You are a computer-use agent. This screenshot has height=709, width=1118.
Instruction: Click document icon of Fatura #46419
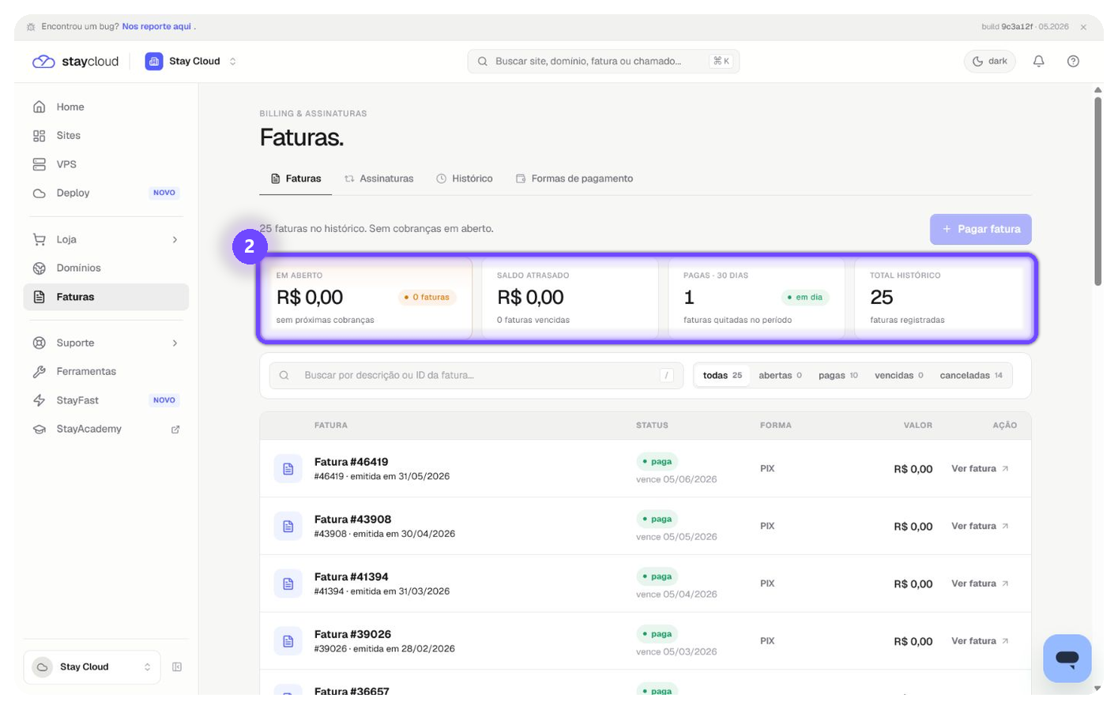[288, 469]
